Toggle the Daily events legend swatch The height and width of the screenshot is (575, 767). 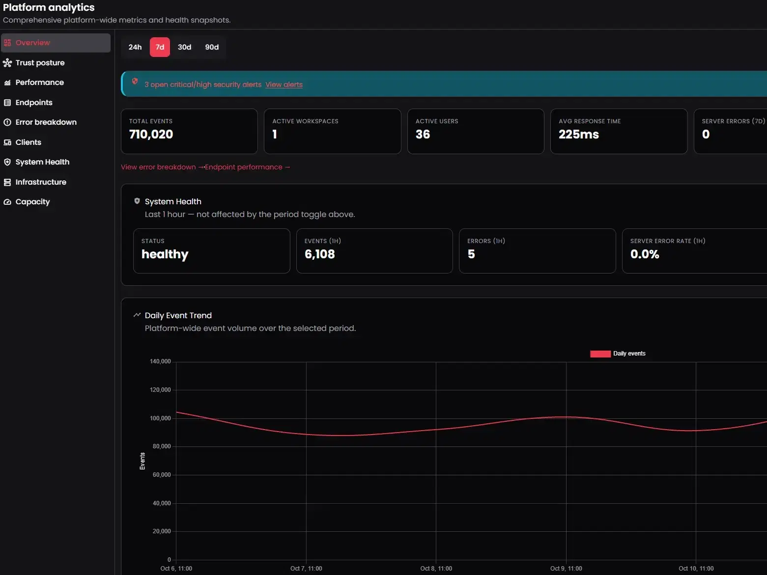[x=600, y=354]
